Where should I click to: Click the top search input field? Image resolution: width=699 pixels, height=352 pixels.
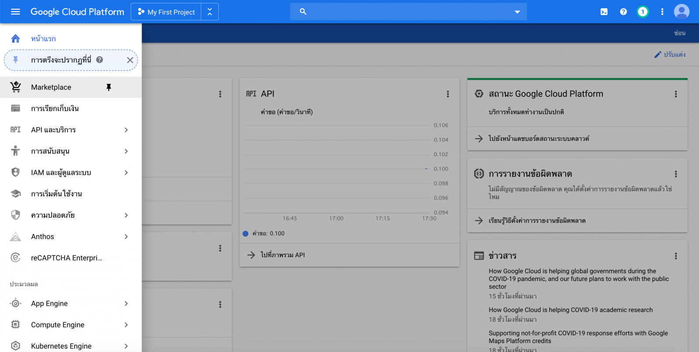pos(408,12)
